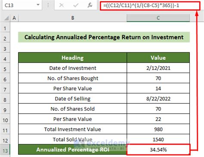Select the cell with value 1540
Viewport: 204px width, 157px height.
[x=158, y=139]
